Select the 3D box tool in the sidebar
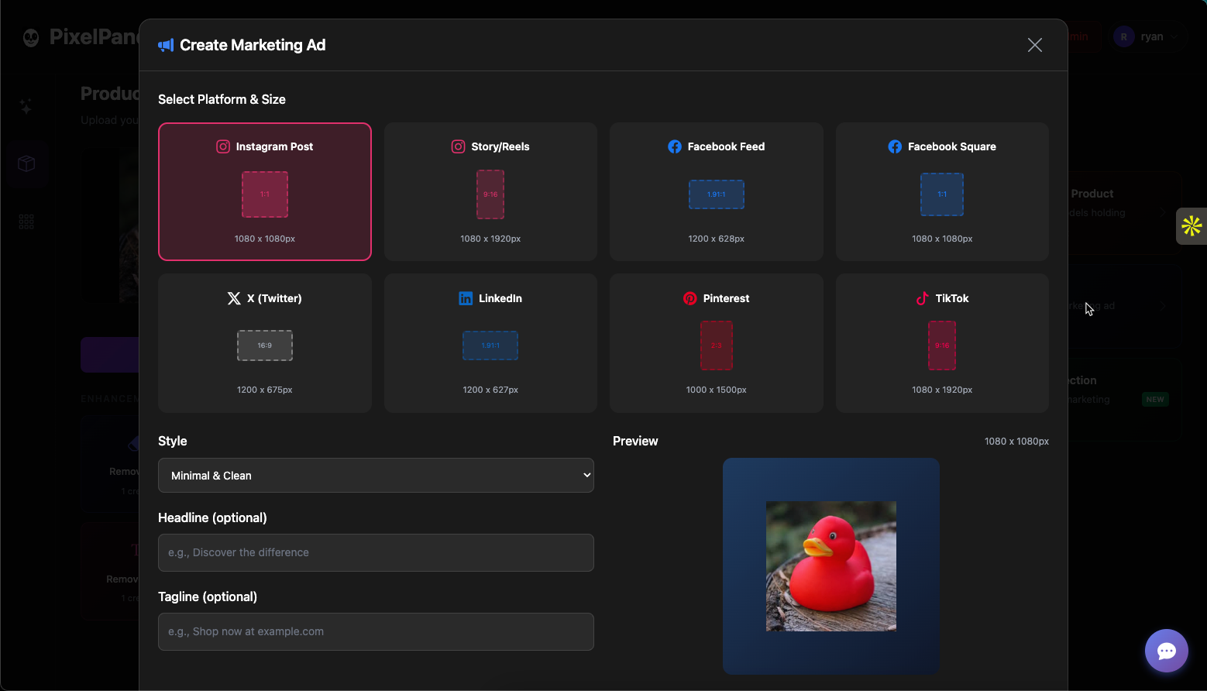 26,163
